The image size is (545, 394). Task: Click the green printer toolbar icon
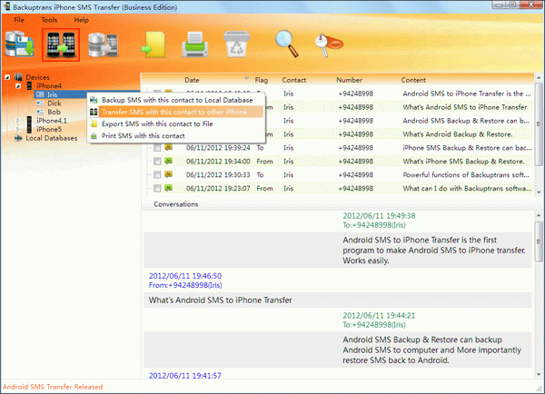click(195, 44)
